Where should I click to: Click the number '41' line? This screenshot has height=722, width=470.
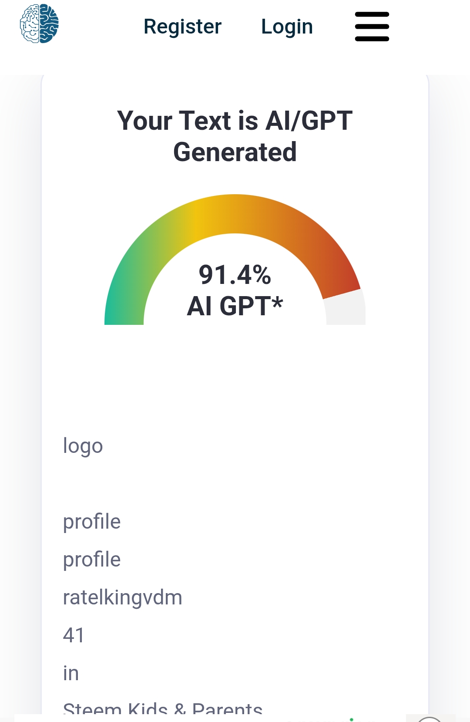point(74,635)
